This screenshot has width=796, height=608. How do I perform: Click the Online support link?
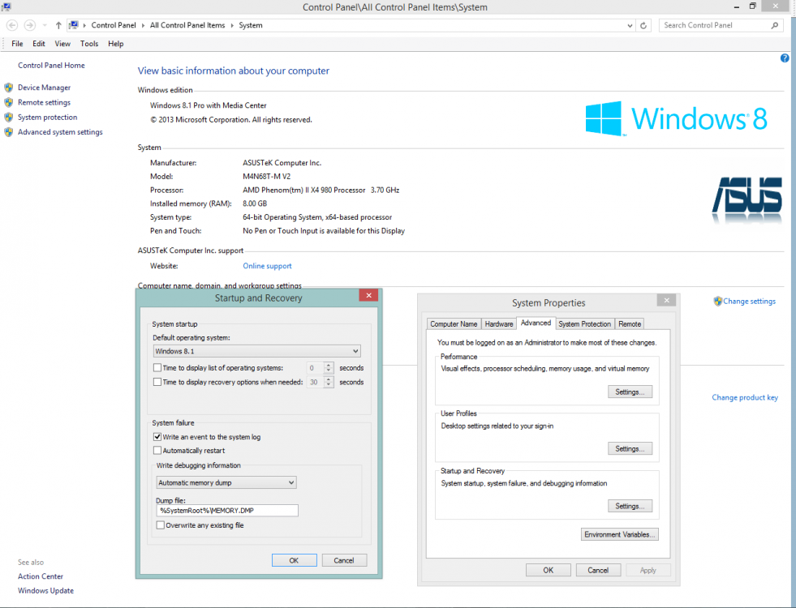click(267, 265)
